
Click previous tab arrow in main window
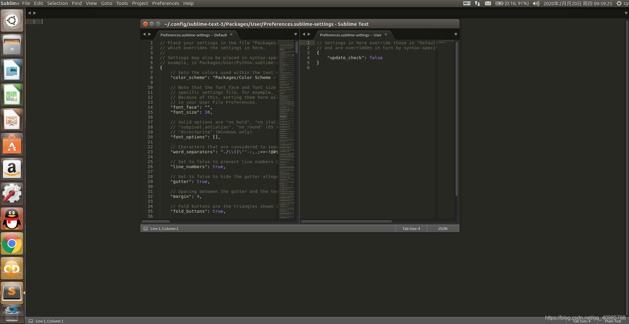click(29, 13)
